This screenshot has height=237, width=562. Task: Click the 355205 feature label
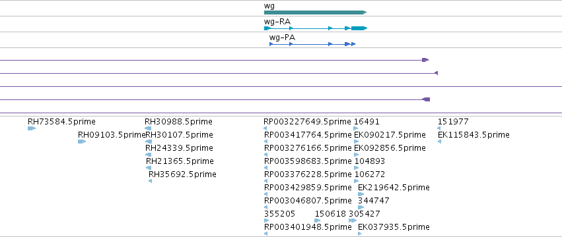click(279, 214)
